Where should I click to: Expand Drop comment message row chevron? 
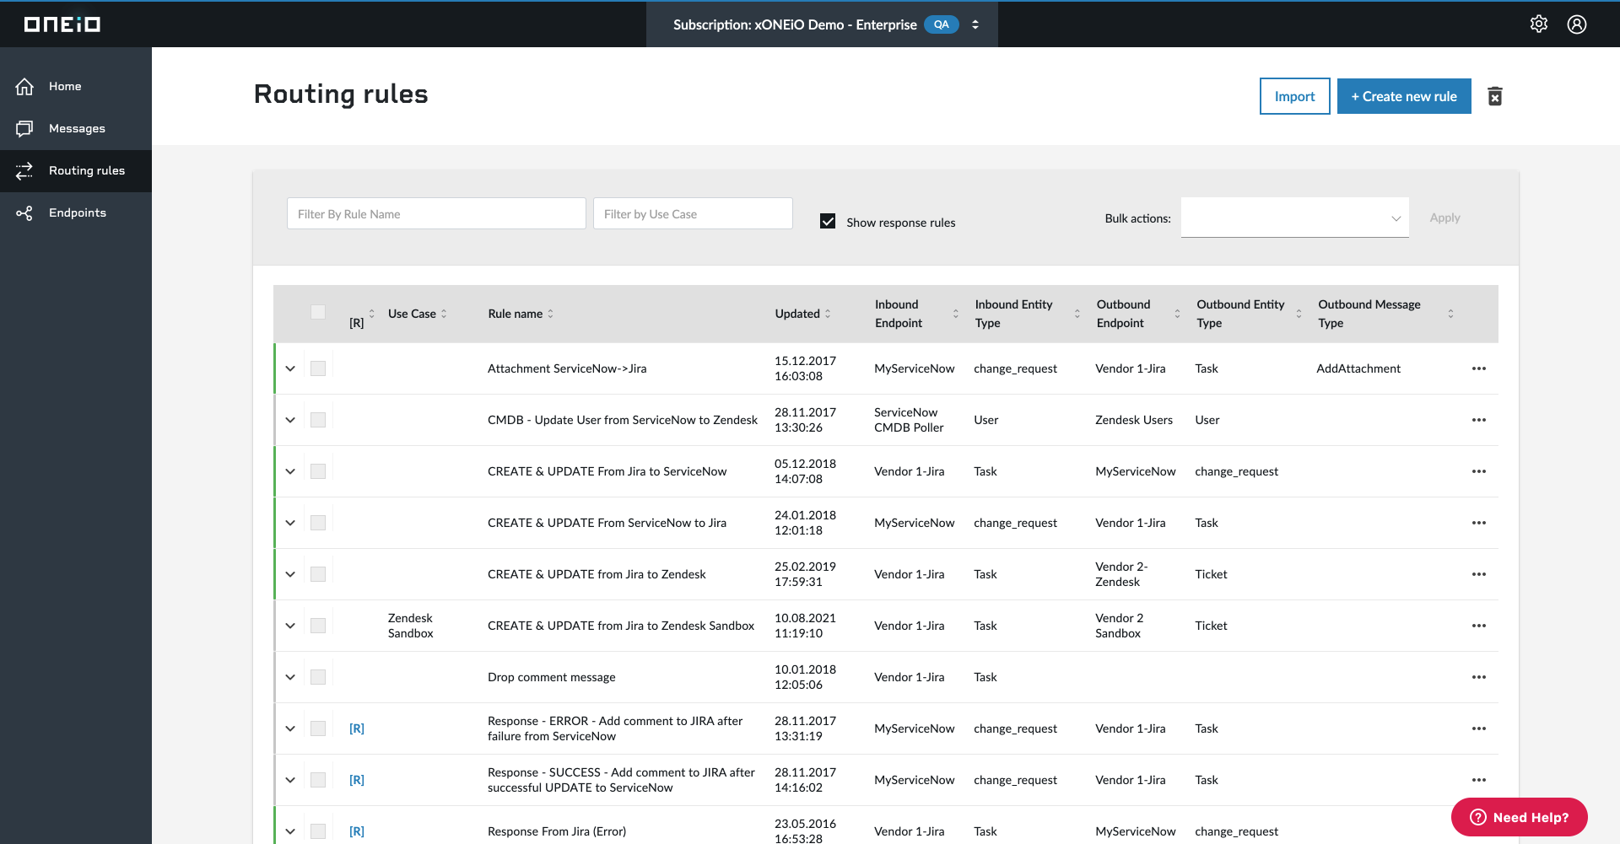pos(290,677)
